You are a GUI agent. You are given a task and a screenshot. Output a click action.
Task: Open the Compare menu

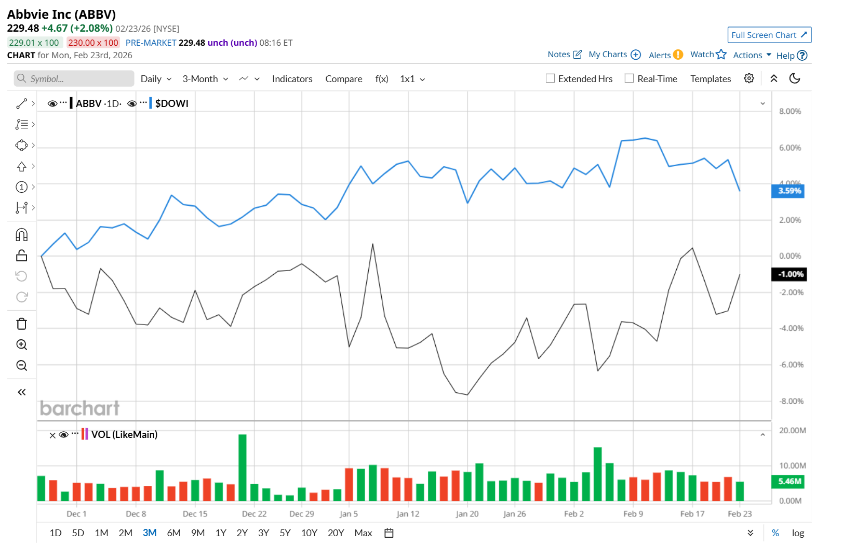[344, 79]
